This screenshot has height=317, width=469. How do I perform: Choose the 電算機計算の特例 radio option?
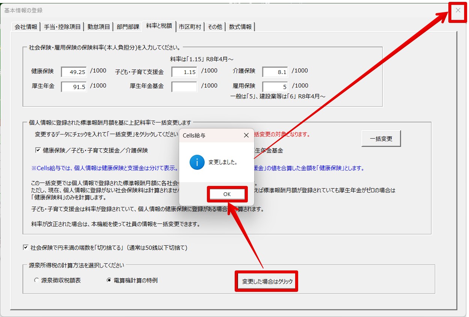109,280
